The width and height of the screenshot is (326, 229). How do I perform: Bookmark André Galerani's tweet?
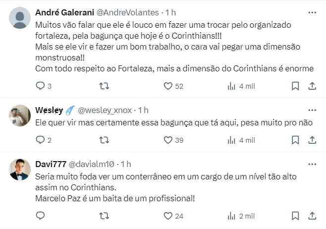(295, 86)
